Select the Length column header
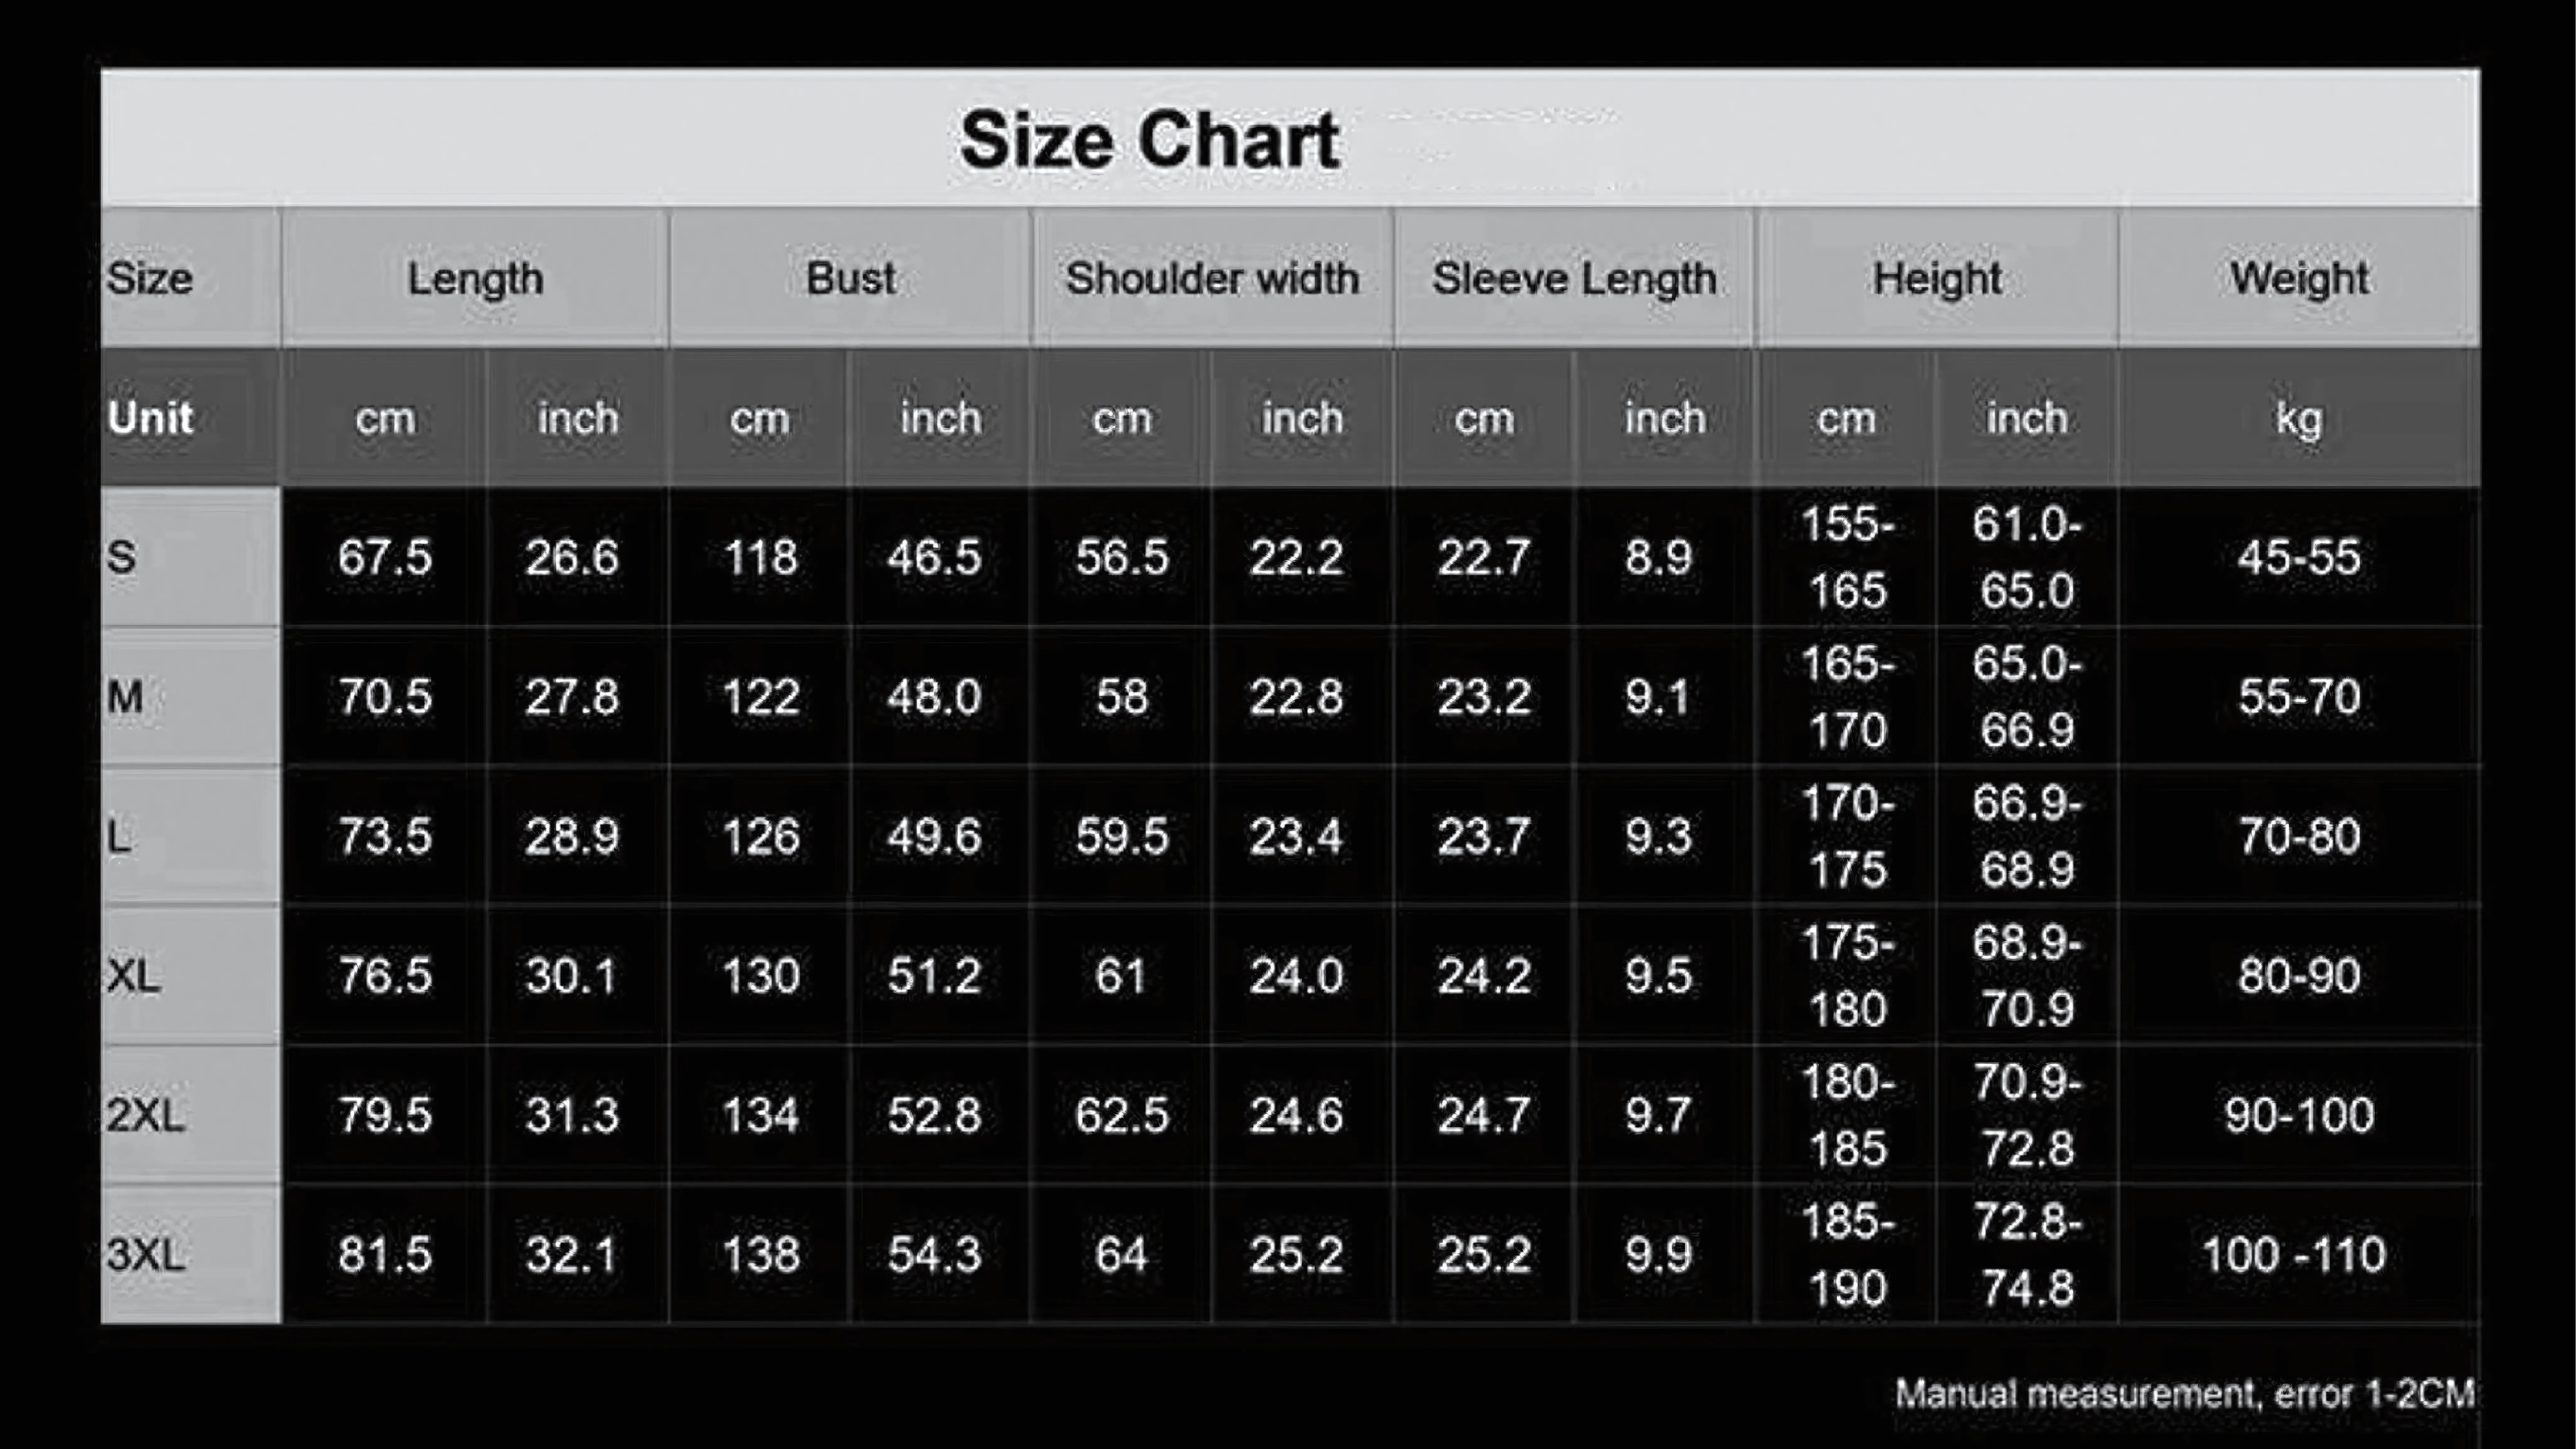 pyautogui.click(x=475, y=278)
